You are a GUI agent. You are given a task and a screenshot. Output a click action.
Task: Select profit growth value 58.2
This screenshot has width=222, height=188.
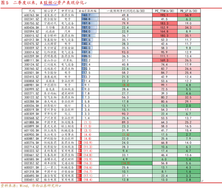click(x=126, y=73)
